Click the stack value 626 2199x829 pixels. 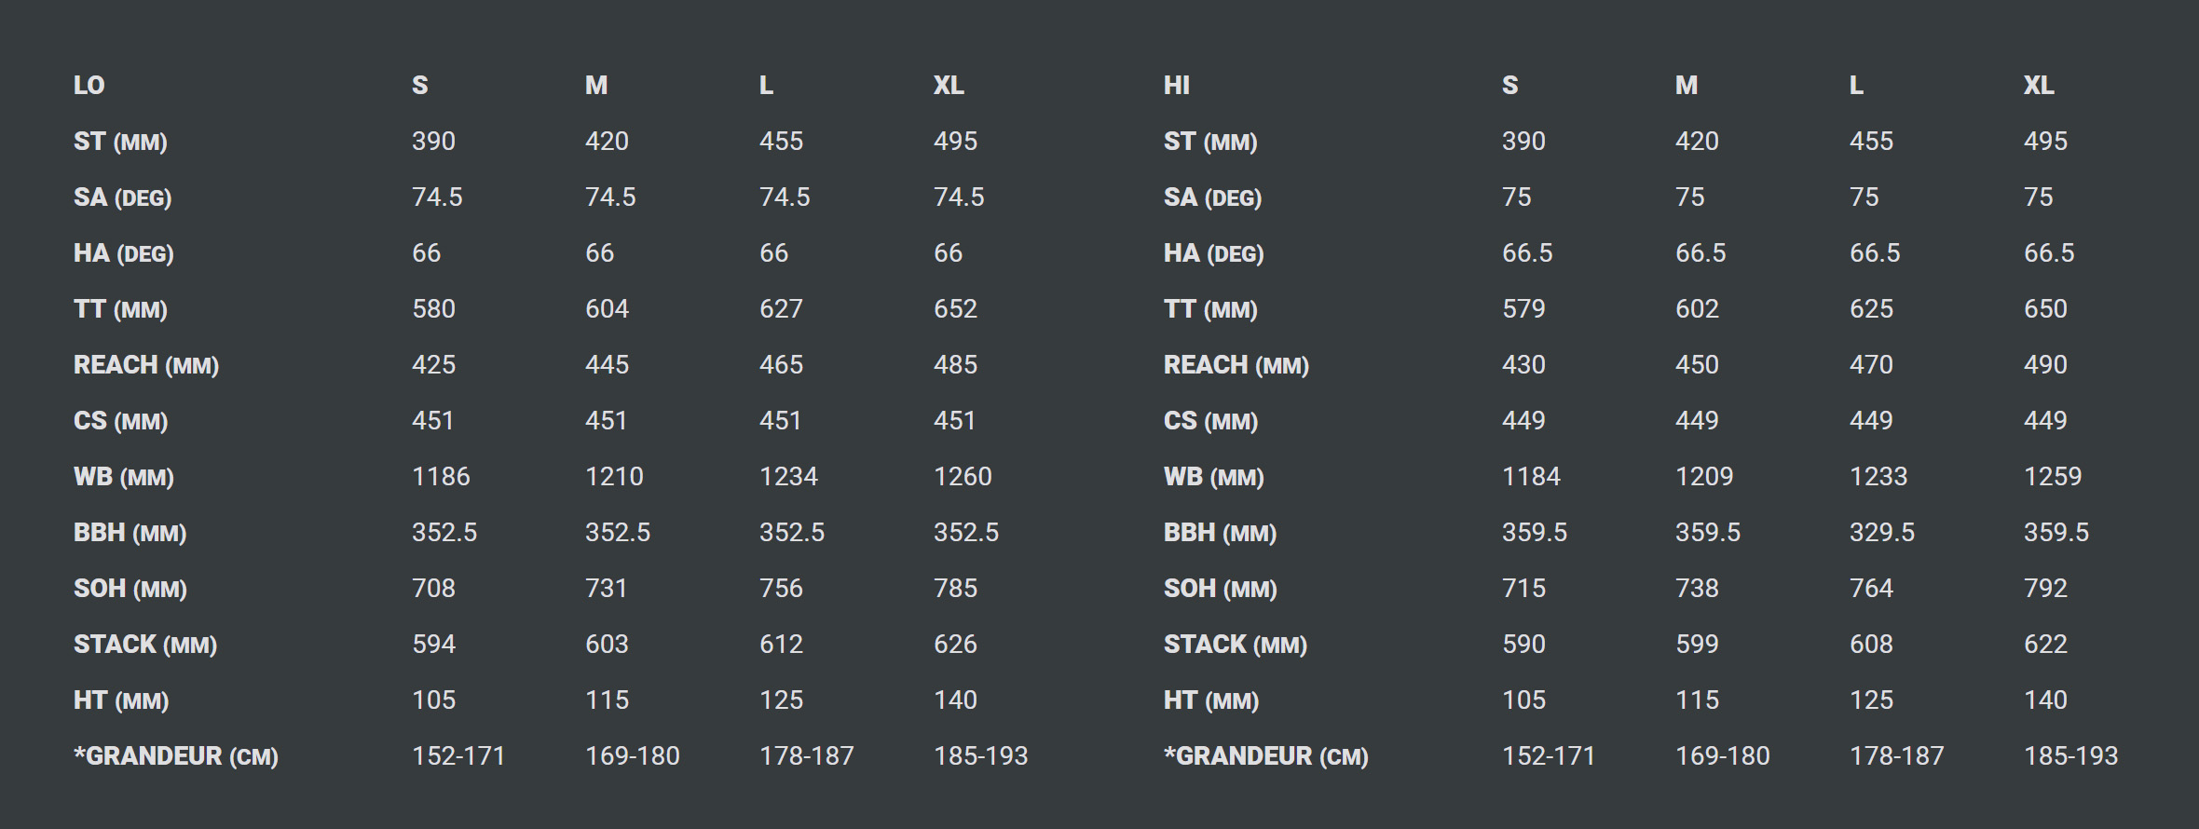coord(955,645)
